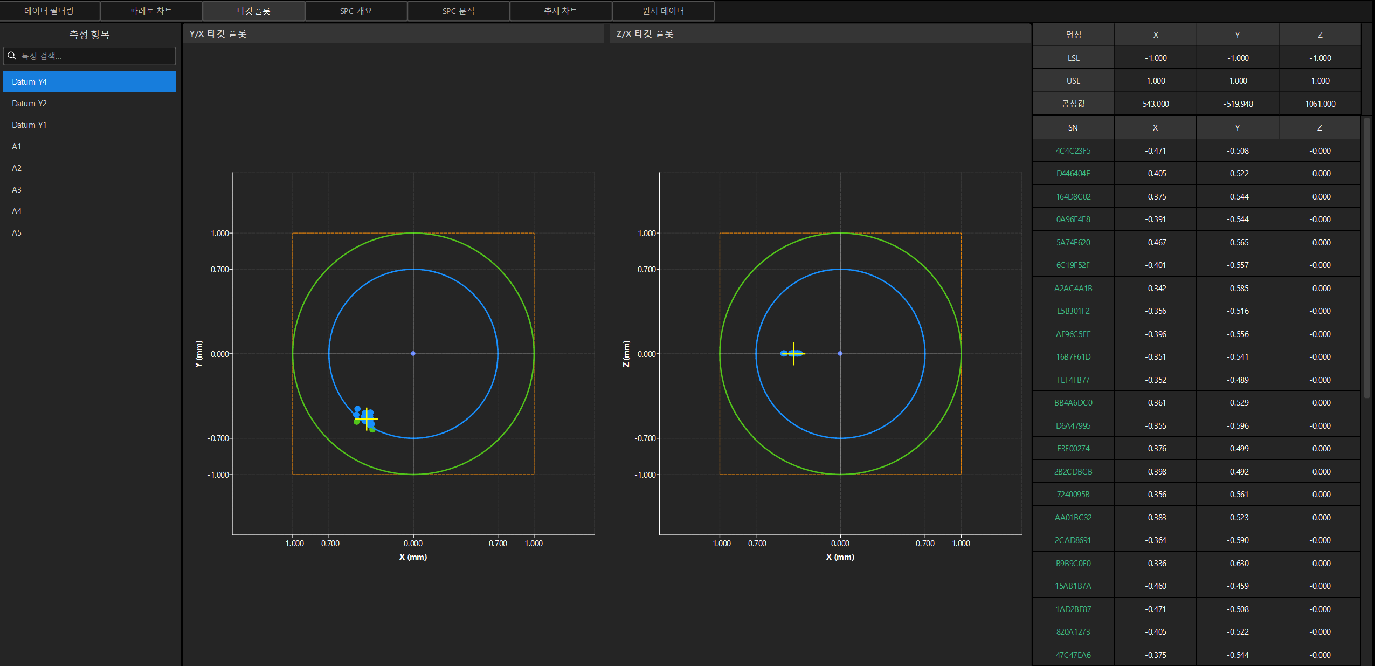The width and height of the screenshot is (1375, 666).
Task: Click the 공칭값 X value 543.000
Action: pos(1156,104)
